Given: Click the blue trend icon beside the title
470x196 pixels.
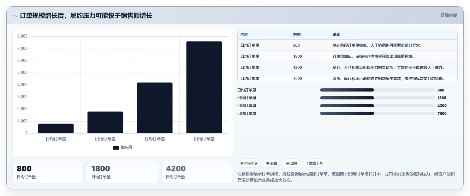Looking at the screenshot, I should pyautogui.click(x=15, y=16).
